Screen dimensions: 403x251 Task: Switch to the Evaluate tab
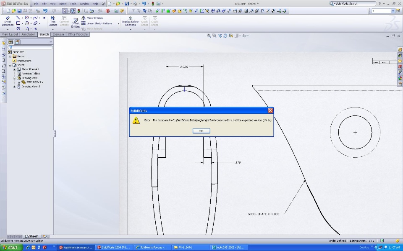[58, 34]
